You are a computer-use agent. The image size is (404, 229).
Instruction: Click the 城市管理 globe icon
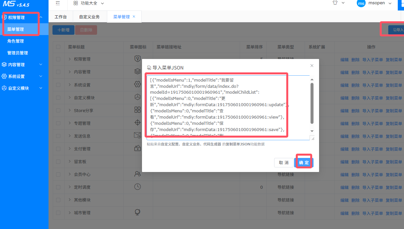pyautogui.click(x=137, y=212)
